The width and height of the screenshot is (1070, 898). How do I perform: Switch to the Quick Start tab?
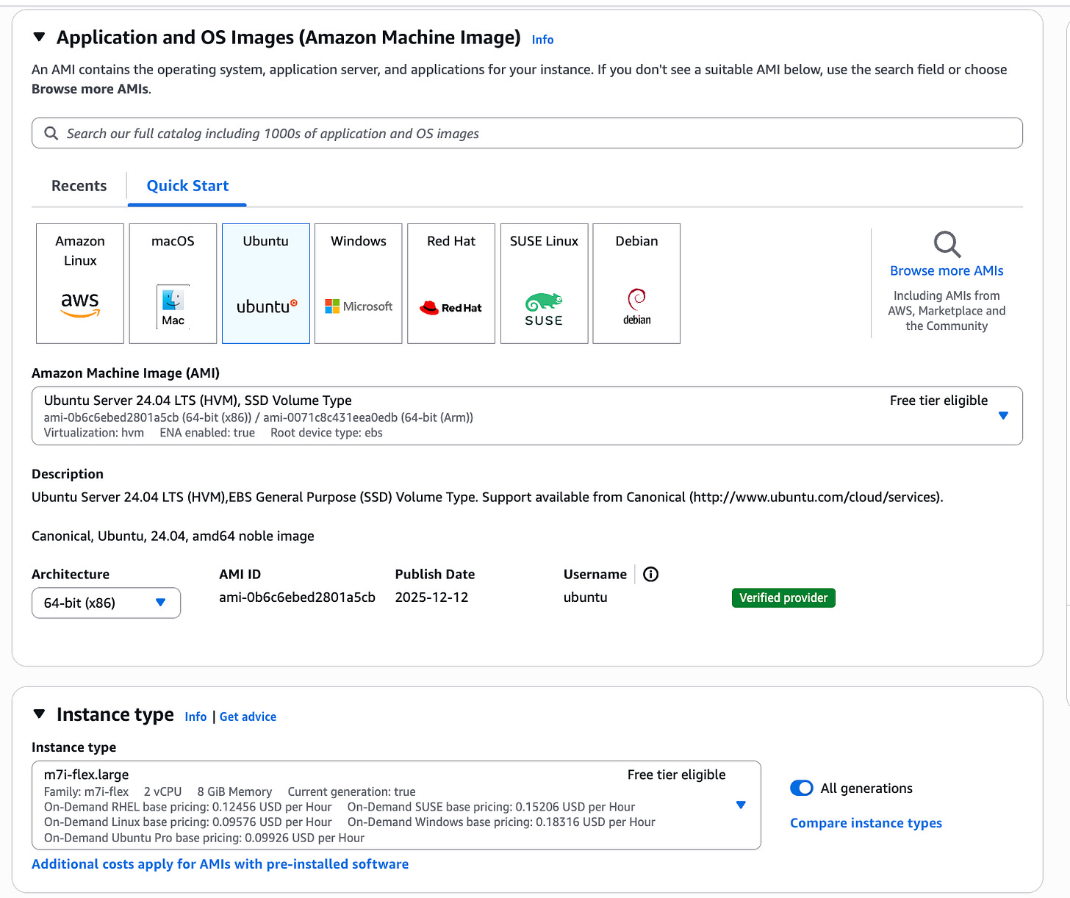(187, 186)
